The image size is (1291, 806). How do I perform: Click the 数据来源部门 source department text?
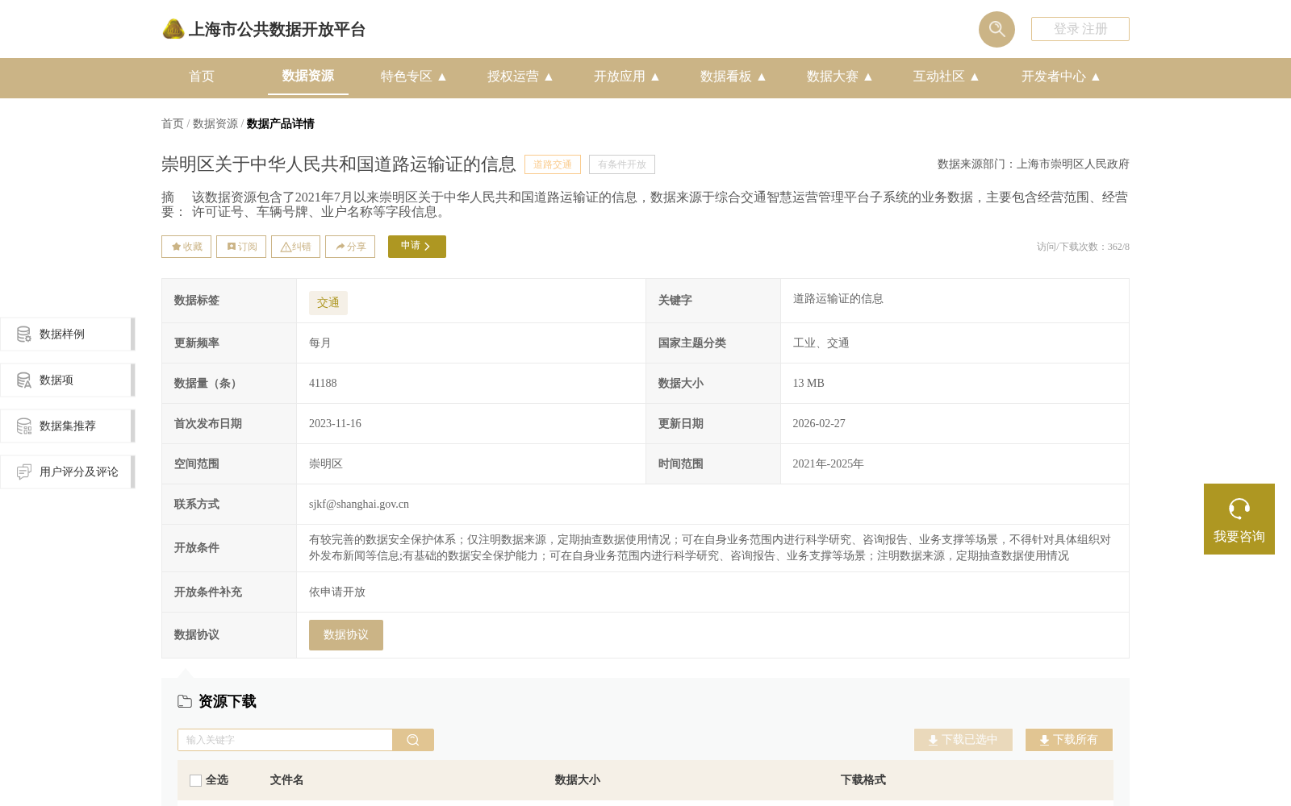(x=1034, y=164)
